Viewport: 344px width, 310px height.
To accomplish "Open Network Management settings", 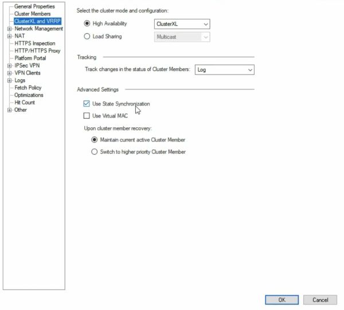I will (x=38, y=29).
